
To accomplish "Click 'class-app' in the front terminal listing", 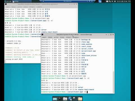I will (85, 42).
